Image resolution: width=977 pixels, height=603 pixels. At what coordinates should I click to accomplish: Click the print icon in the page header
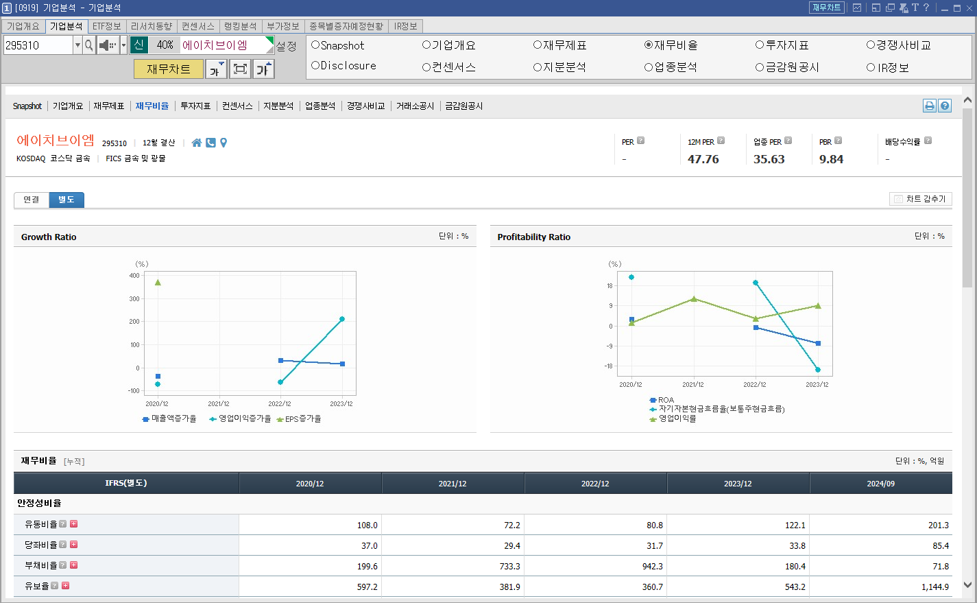930,106
